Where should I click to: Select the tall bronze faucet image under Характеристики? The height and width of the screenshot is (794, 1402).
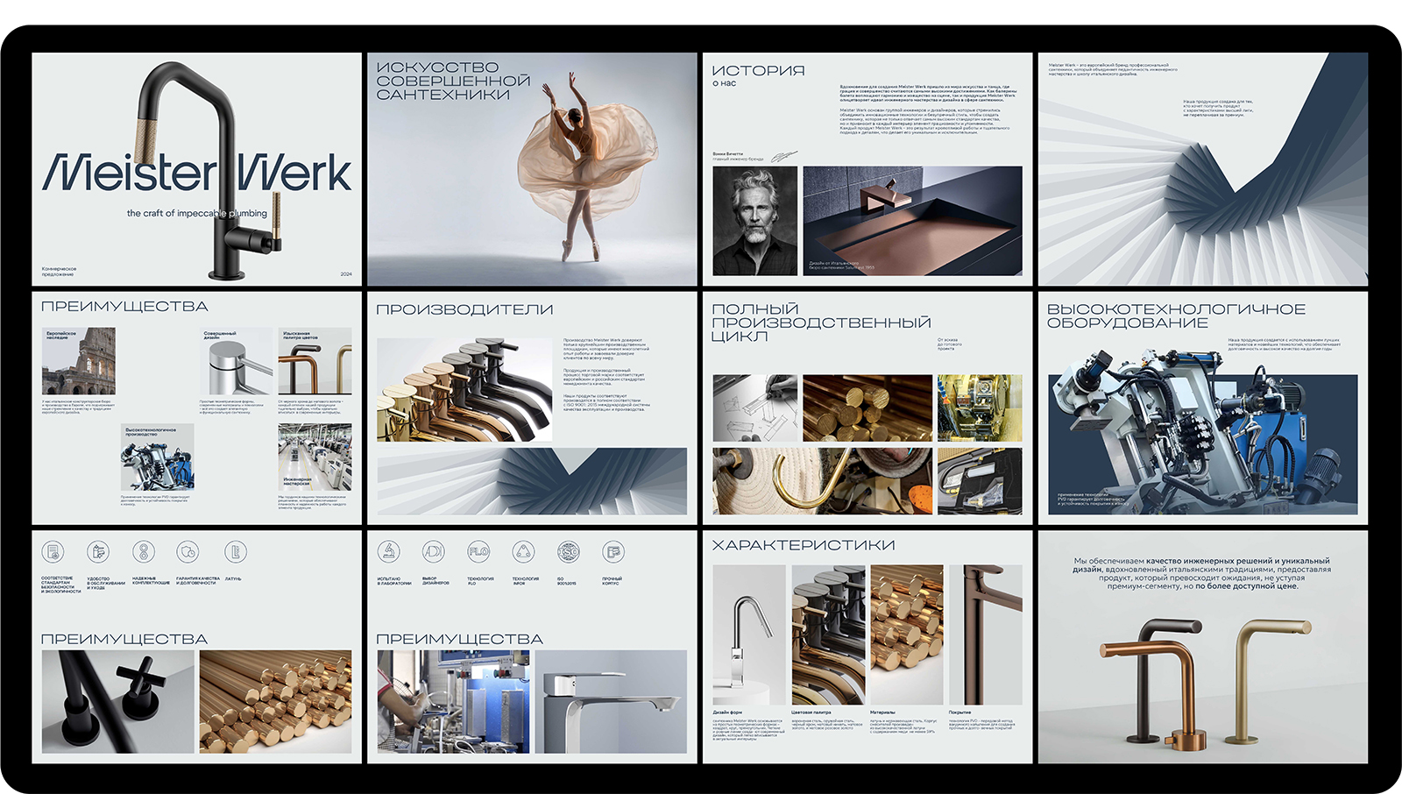click(986, 634)
